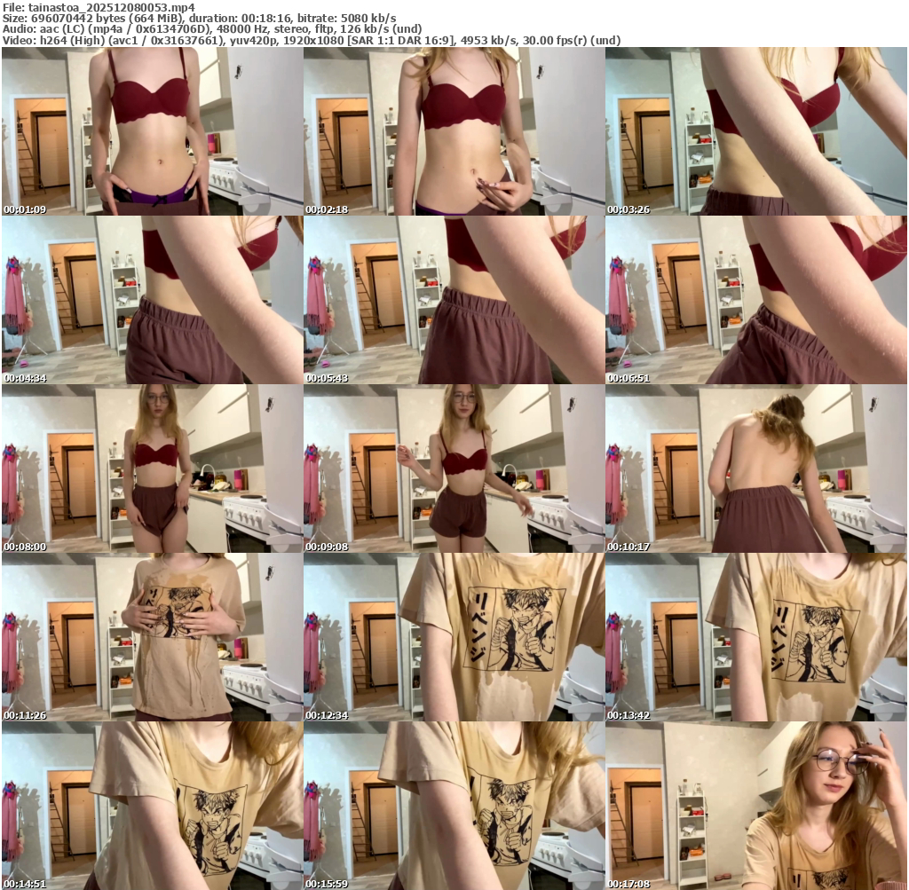This screenshot has width=909, height=890.
Task: Click the 'Video: h264 (High)' info line
Action: [312, 40]
